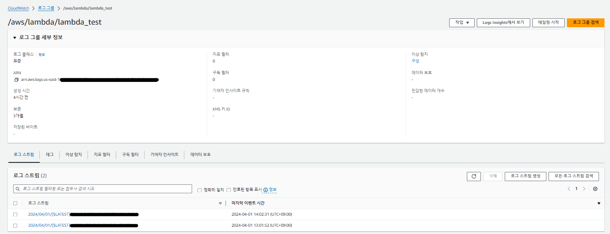Open the 정보 link beside expired items

coord(273,190)
